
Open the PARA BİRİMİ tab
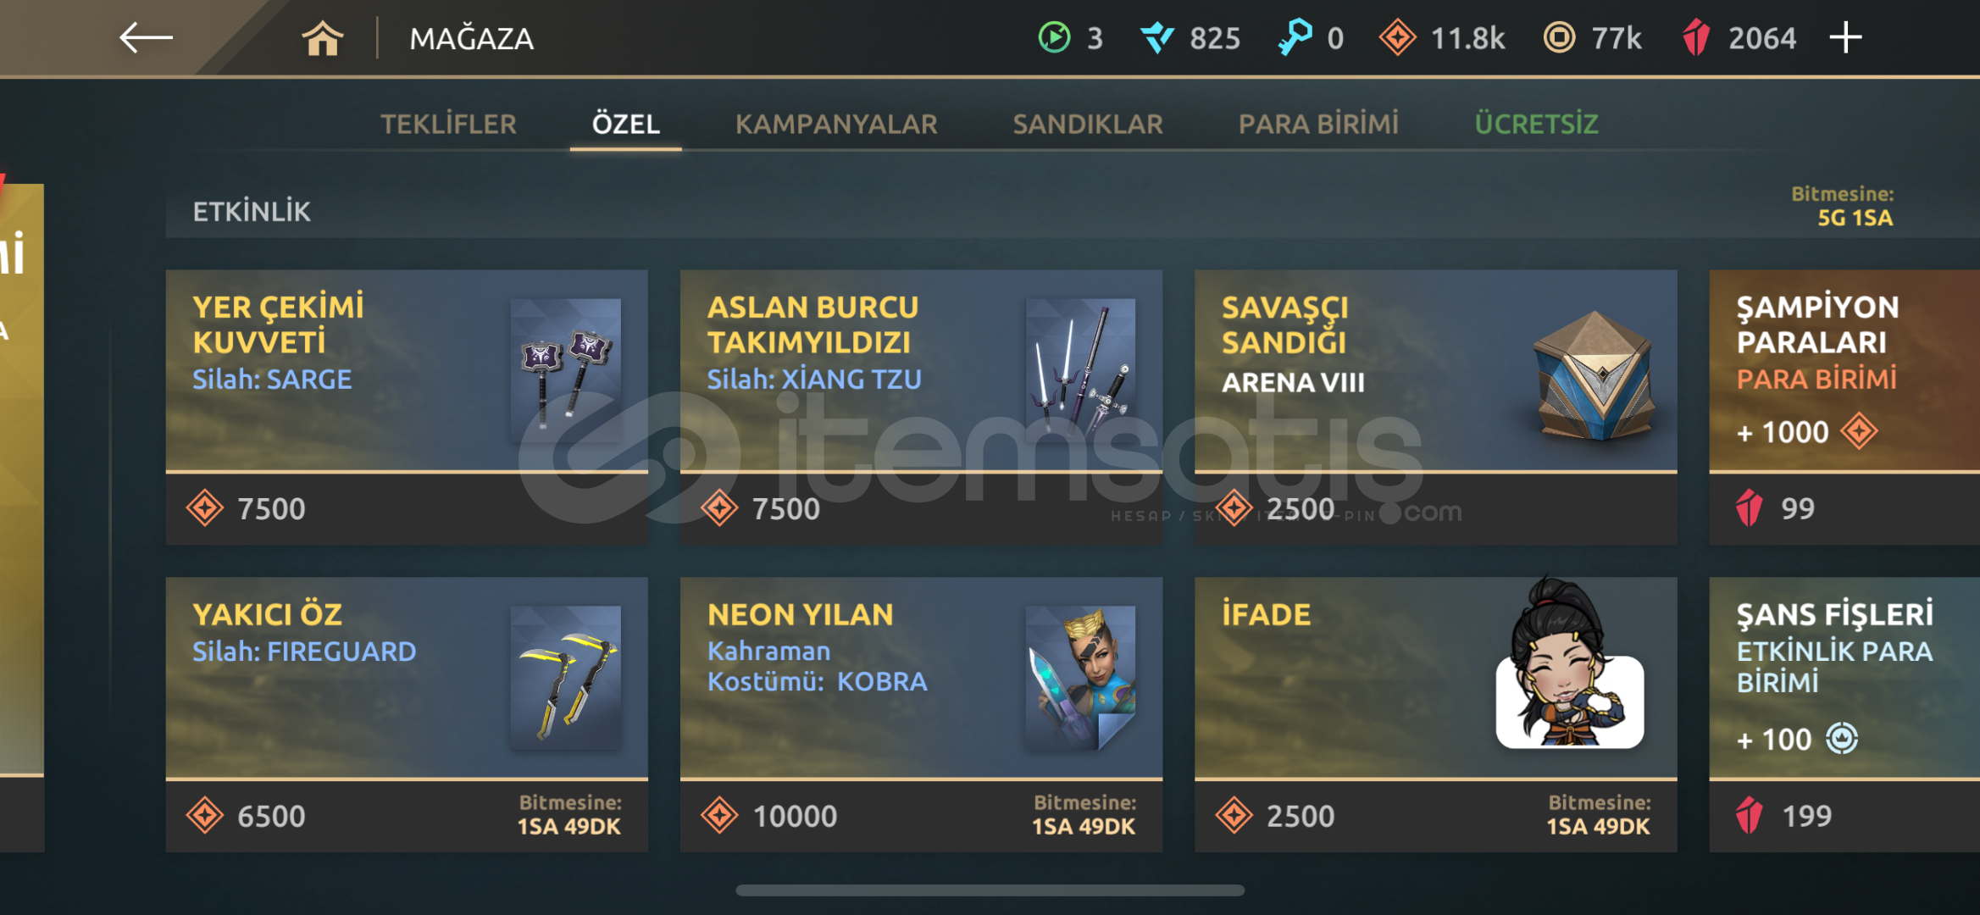(x=1318, y=125)
